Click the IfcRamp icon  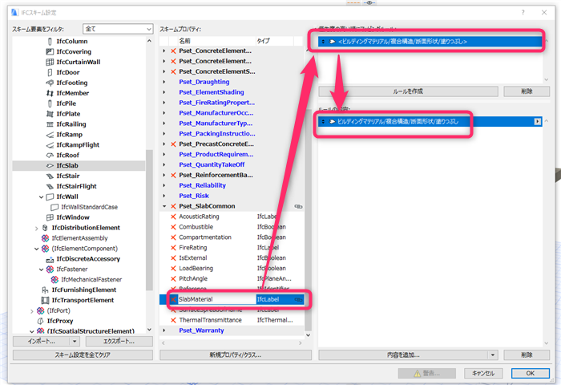point(50,135)
